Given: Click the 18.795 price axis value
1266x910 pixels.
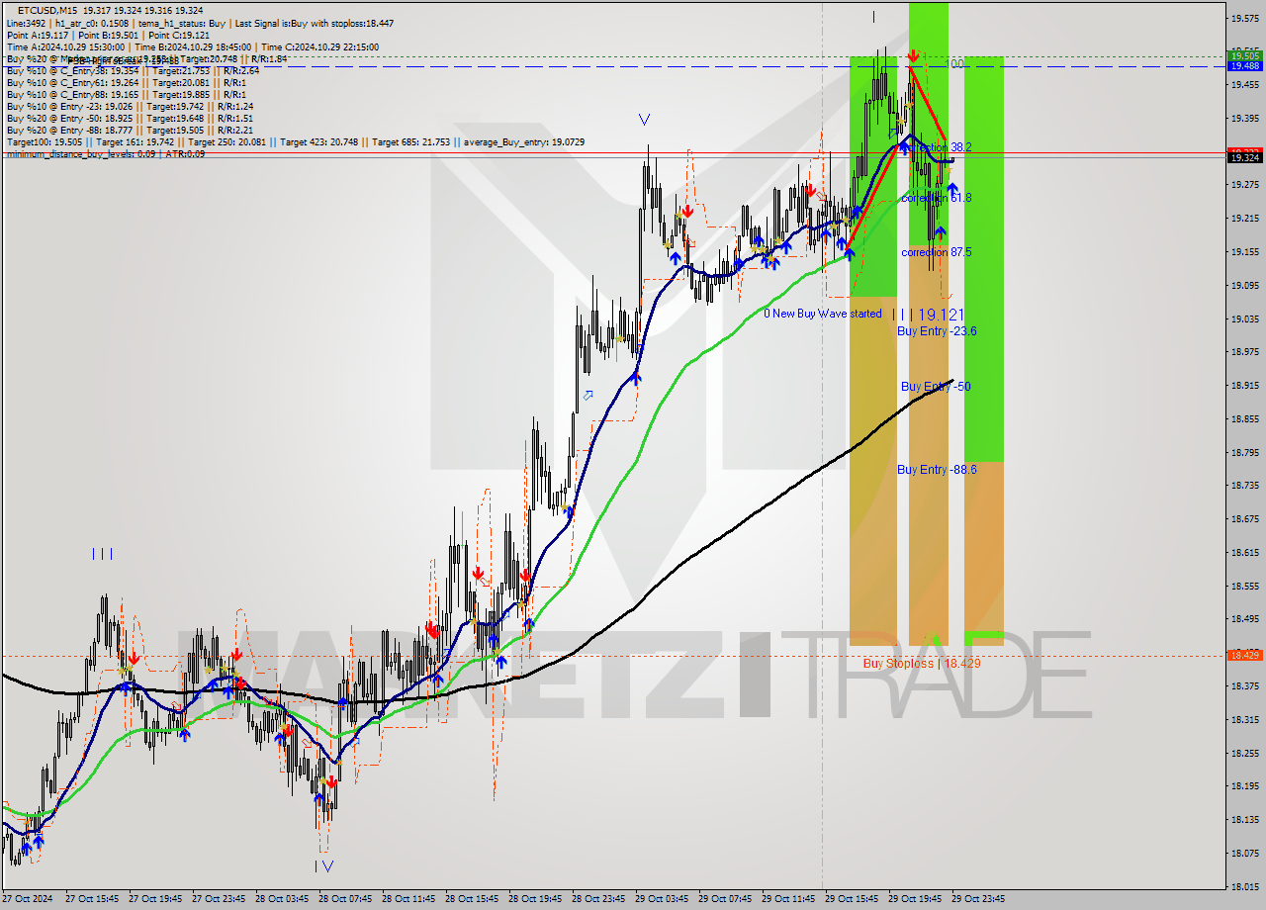Looking at the screenshot, I should point(1245,452).
